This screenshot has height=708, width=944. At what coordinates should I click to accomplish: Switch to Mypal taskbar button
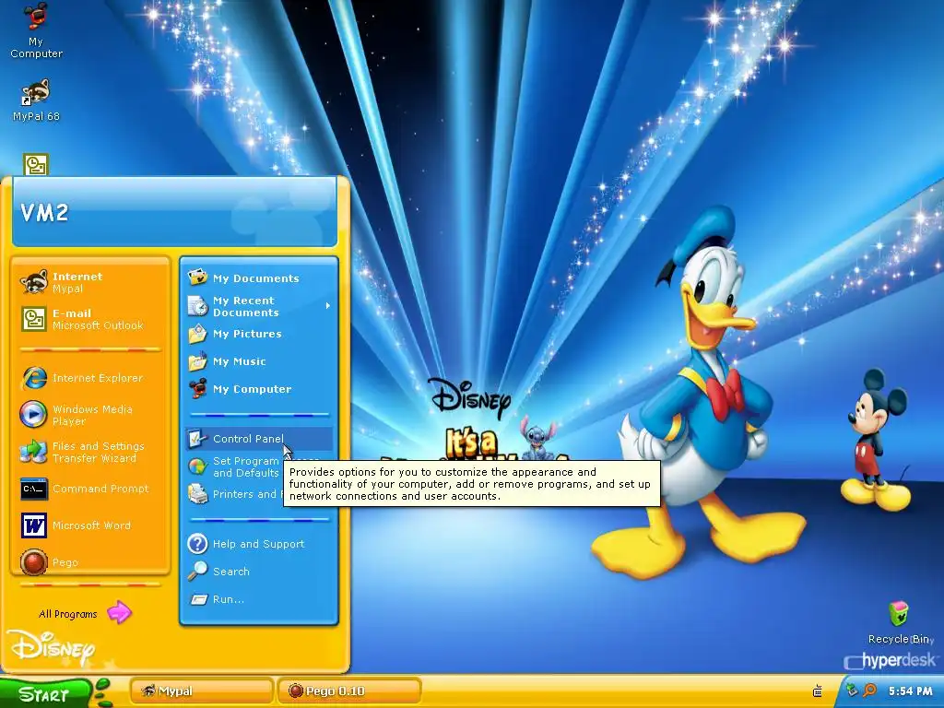point(201,691)
